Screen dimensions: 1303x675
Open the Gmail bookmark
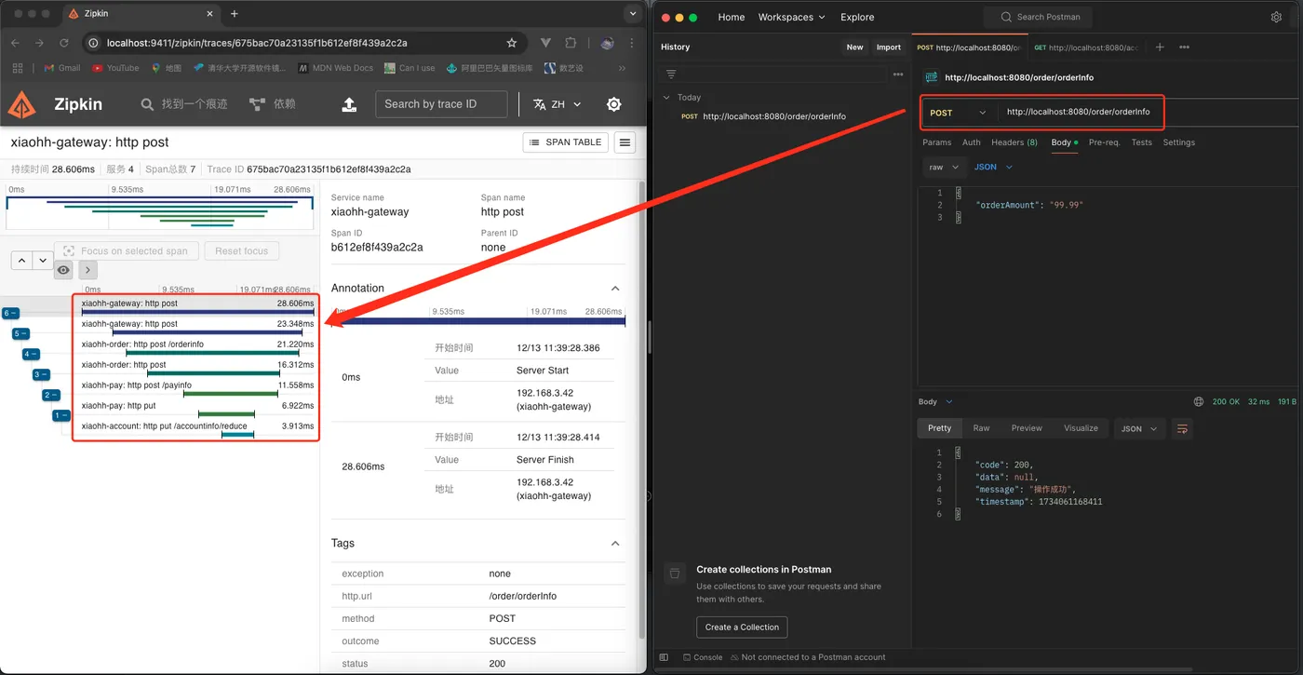coord(61,68)
